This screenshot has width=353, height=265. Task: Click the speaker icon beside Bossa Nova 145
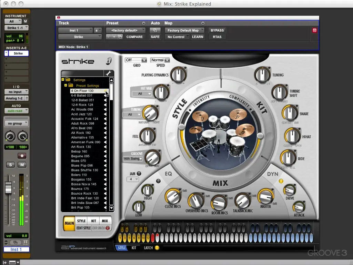pos(105,184)
